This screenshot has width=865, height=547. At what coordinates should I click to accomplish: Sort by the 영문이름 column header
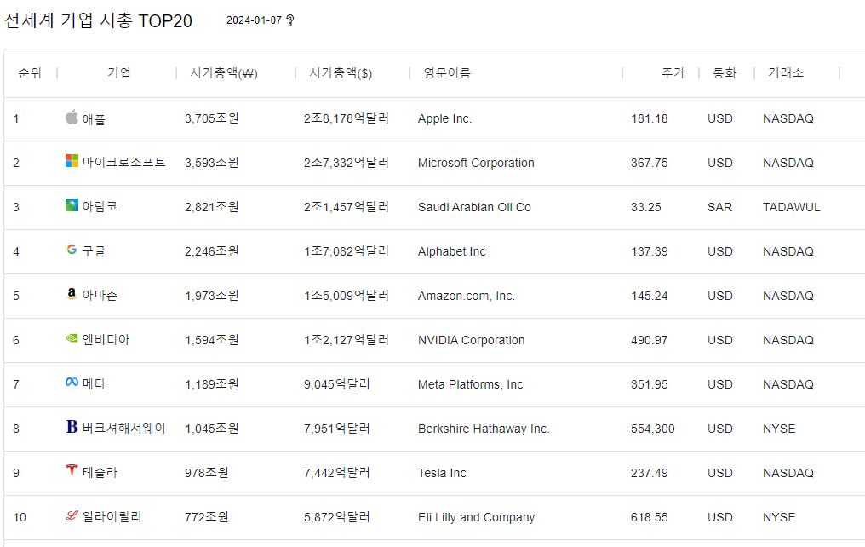(x=447, y=73)
